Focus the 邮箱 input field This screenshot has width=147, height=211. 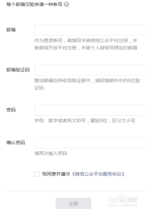tap(91, 30)
